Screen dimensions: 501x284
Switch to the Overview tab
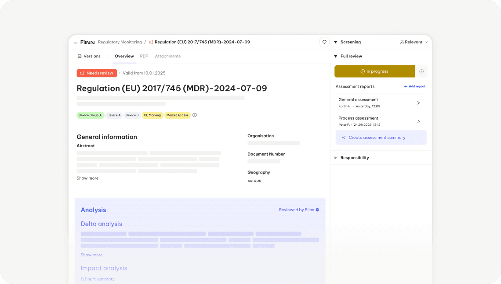[124, 56]
